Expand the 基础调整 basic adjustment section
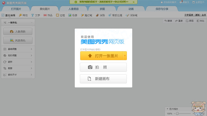207x116 pixels. 18,49
